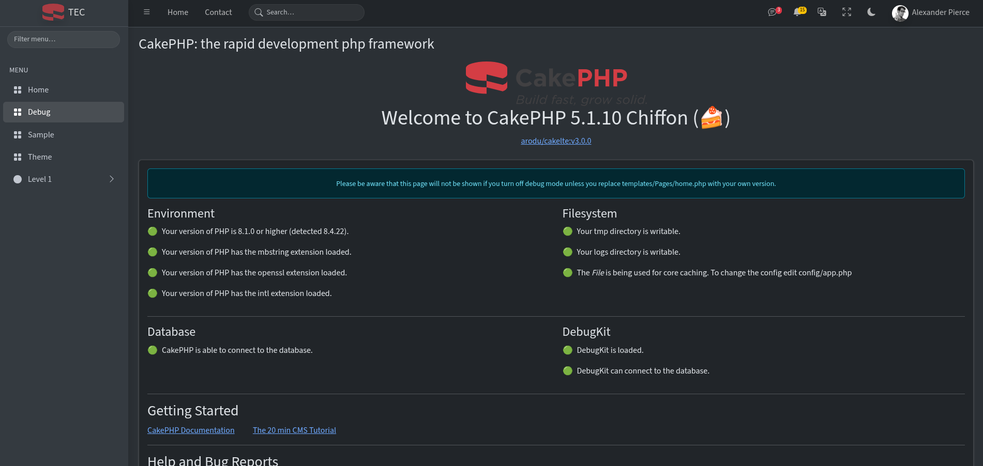Switch theme using the moon icon
Viewport: 983px width, 466px height.
871,12
